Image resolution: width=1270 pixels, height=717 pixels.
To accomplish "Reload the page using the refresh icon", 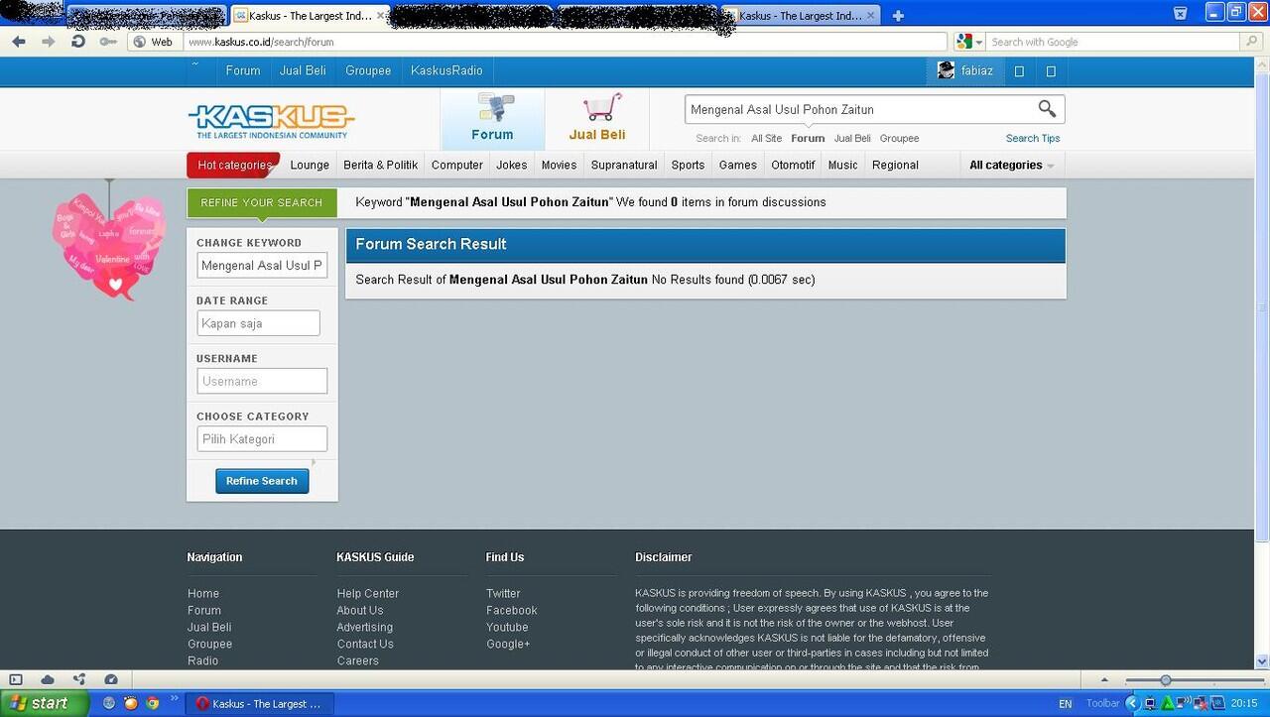I will tap(78, 42).
